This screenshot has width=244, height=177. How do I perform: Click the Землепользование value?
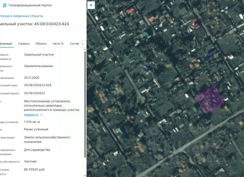(38, 66)
